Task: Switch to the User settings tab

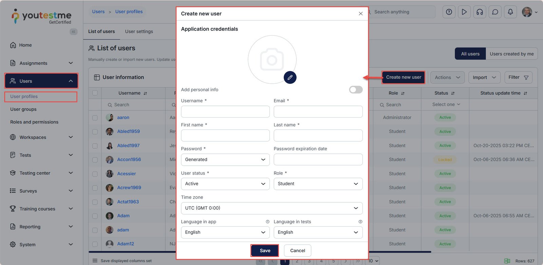Action: click(139, 32)
